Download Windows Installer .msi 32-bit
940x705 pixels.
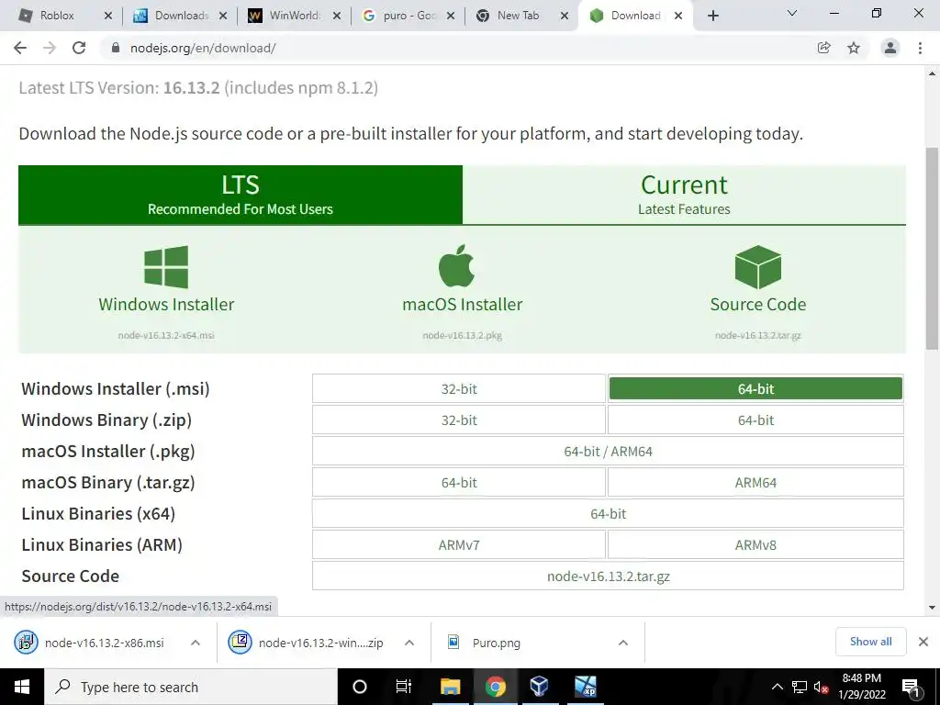[459, 388]
